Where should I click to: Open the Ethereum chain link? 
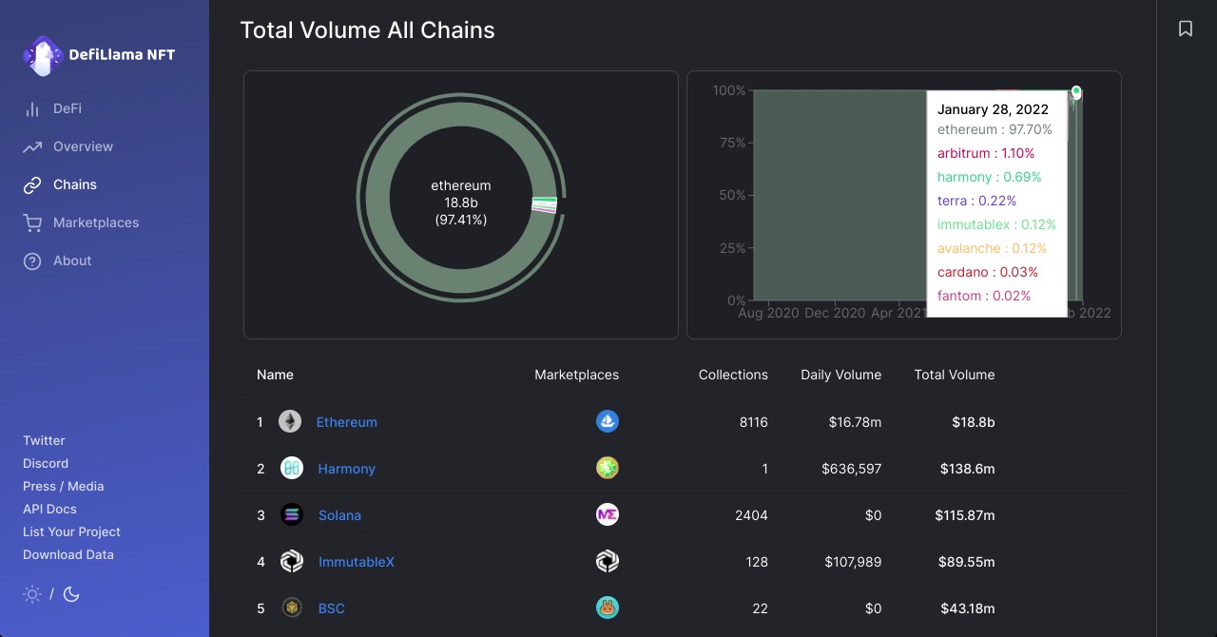[347, 422]
